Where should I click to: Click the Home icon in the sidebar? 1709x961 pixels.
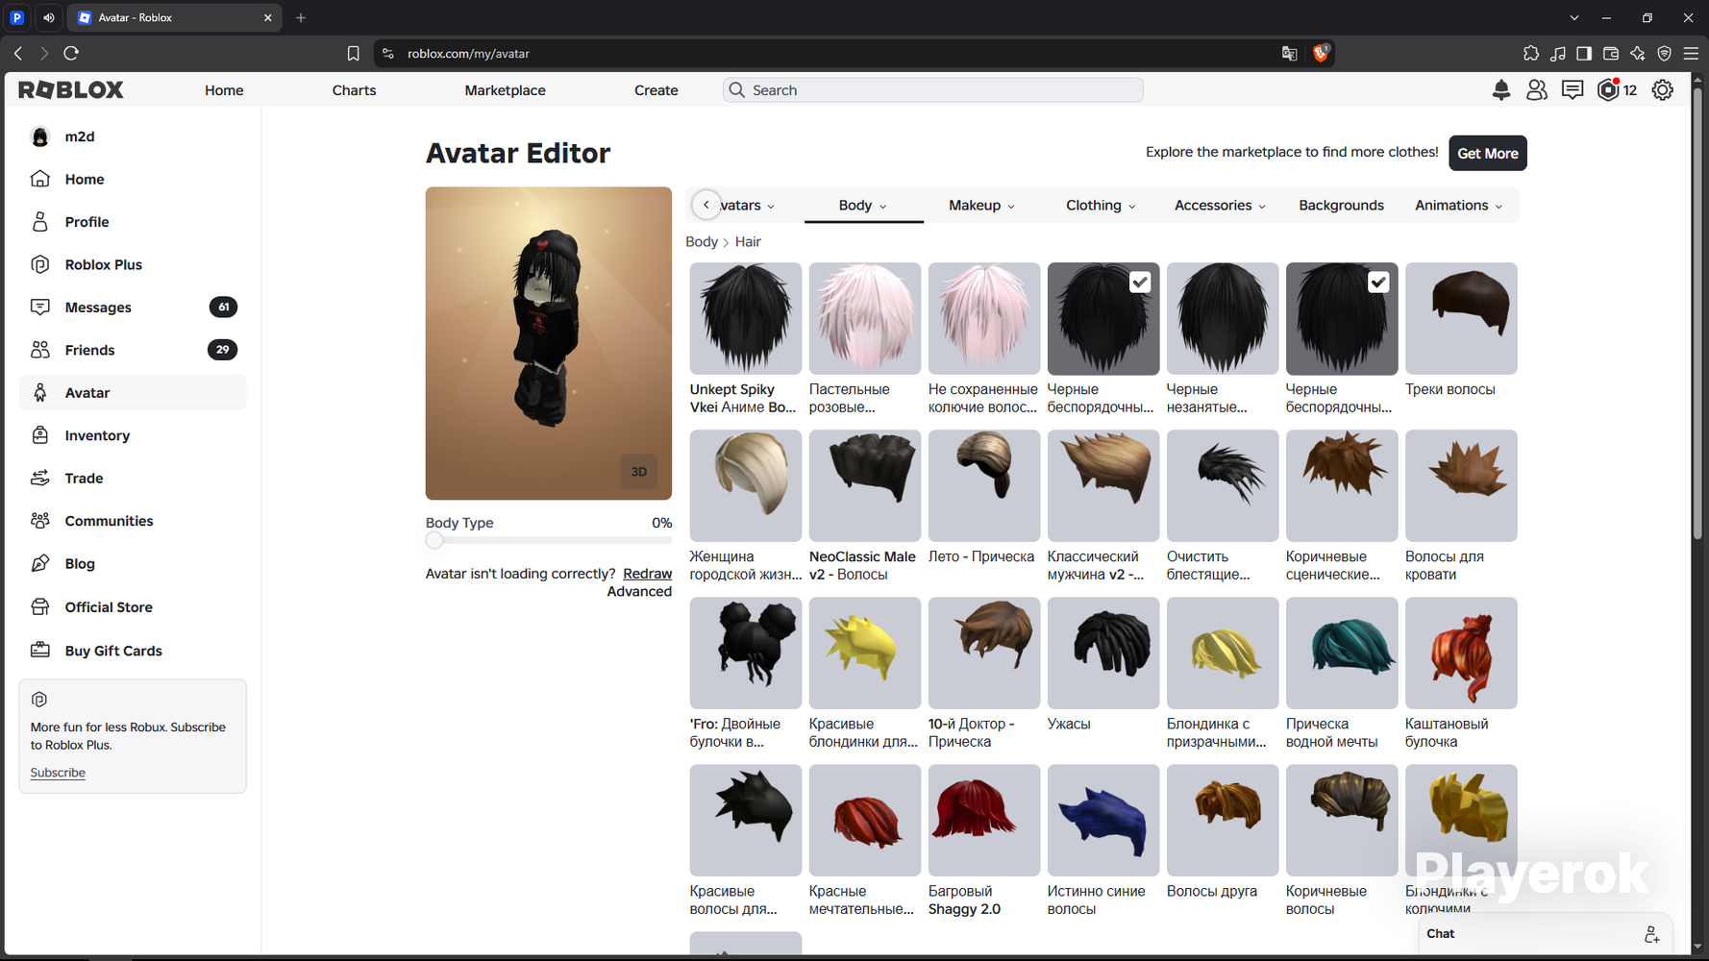click(40, 179)
